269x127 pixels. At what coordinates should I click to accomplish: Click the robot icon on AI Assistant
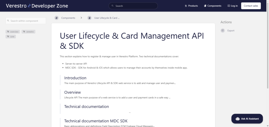point(237,119)
